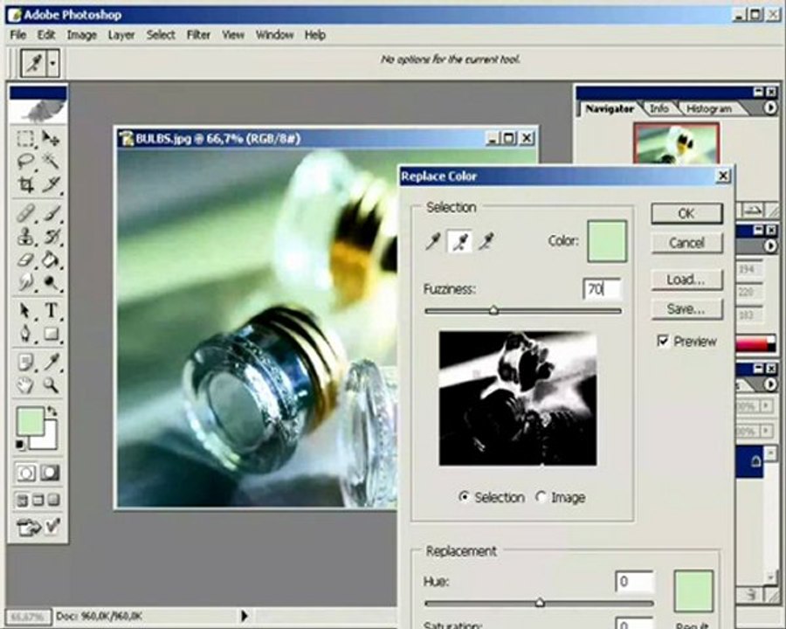Select the Blur tool
Viewport: 786px width, 629px height.
click(x=25, y=283)
